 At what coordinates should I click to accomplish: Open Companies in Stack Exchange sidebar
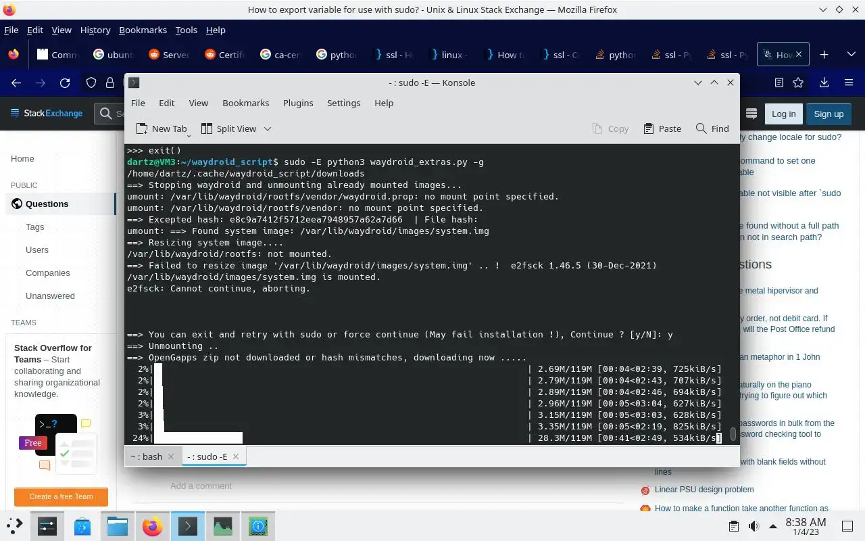(x=47, y=273)
